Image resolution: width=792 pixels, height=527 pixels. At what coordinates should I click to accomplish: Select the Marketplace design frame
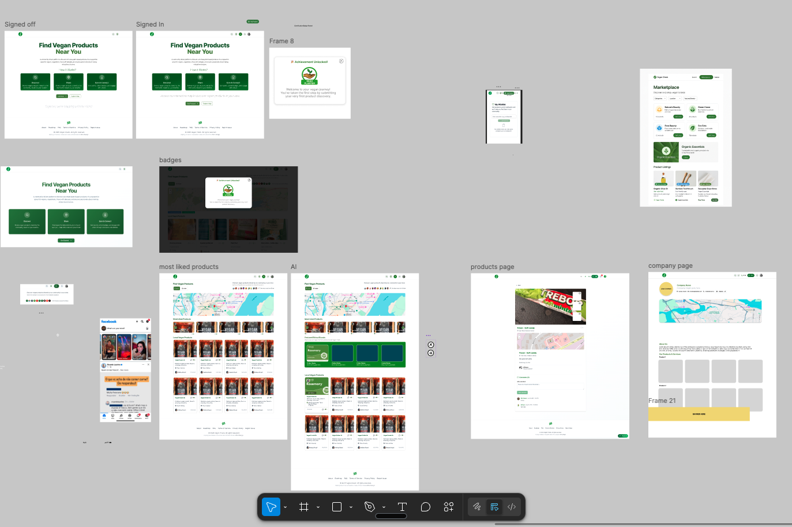point(685,137)
